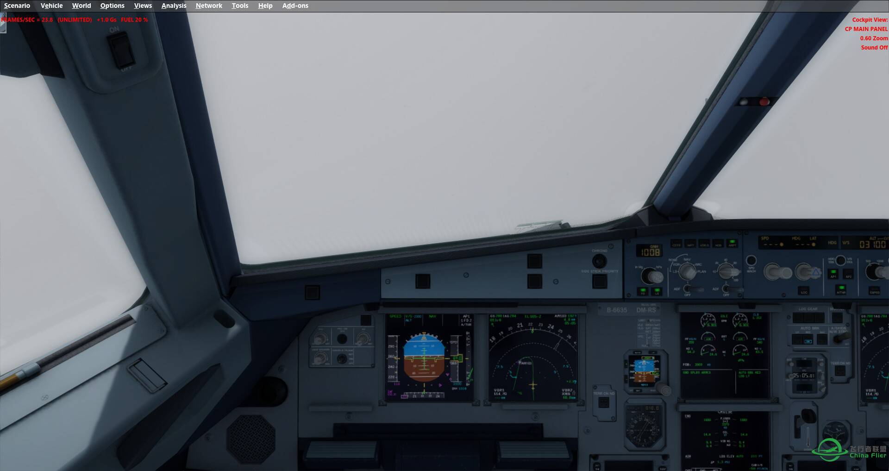Open the Help menu

(265, 6)
